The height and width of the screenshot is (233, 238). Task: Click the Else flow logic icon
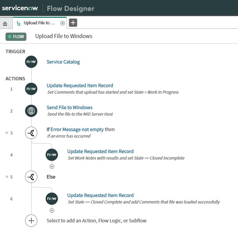pos(31,177)
